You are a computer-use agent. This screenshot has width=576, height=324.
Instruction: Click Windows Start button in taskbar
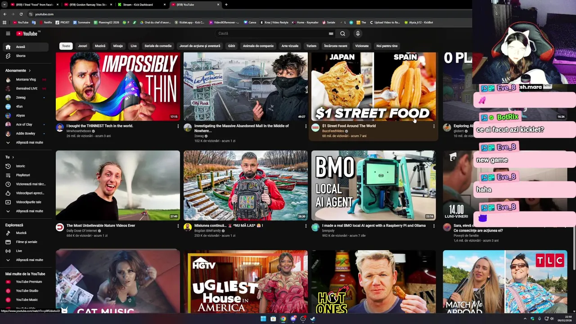click(x=263, y=319)
